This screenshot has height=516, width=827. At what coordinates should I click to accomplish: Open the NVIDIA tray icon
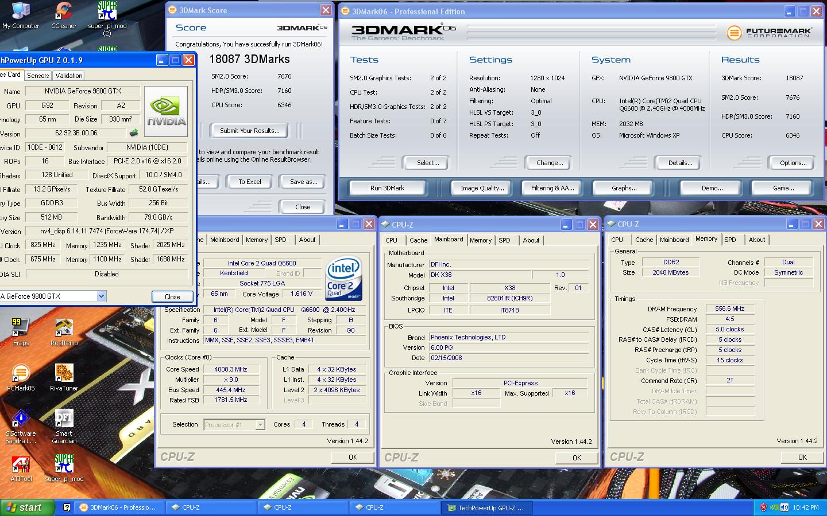click(x=774, y=507)
